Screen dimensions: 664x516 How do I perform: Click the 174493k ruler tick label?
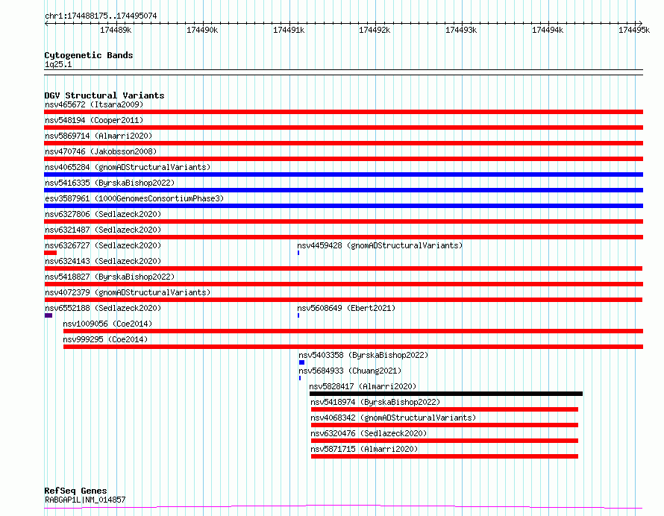click(461, 30)
